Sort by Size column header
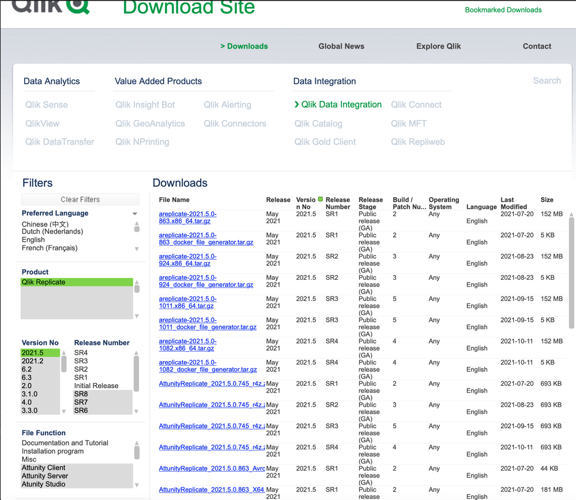Screen dimensions: 576x500 tap(547, 200)
